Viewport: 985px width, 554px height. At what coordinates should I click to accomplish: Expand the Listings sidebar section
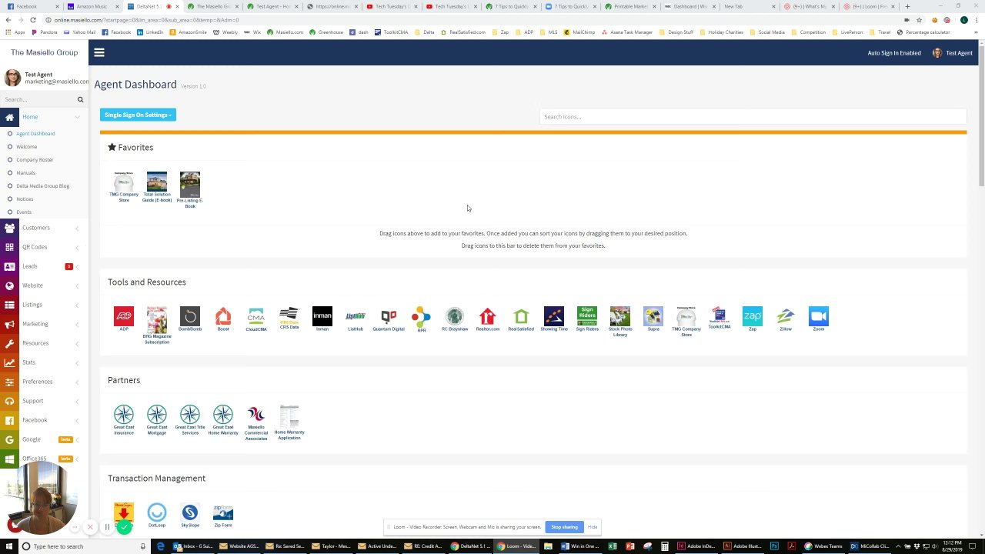click(x=44, y=305)
